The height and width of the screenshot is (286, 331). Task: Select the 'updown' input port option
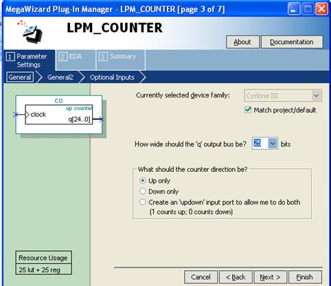pos(143,202)
